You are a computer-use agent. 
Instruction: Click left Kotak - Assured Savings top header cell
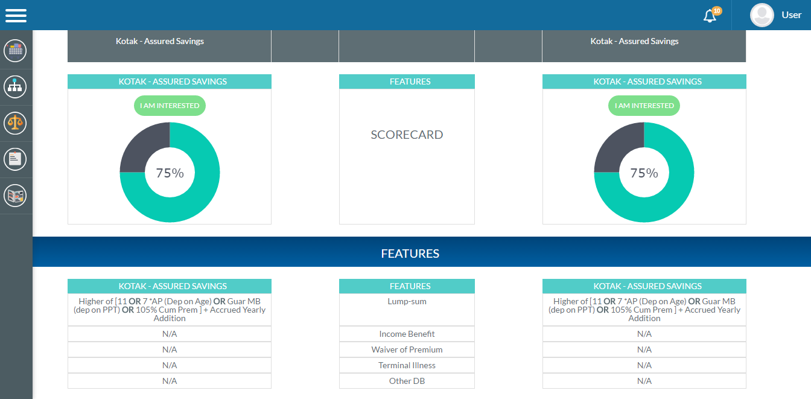point(160,42)
